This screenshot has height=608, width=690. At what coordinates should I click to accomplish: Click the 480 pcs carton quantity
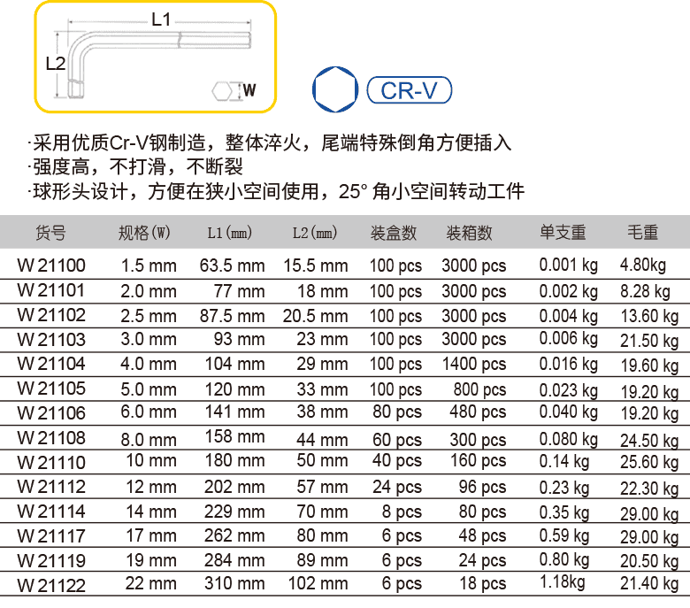478,412
